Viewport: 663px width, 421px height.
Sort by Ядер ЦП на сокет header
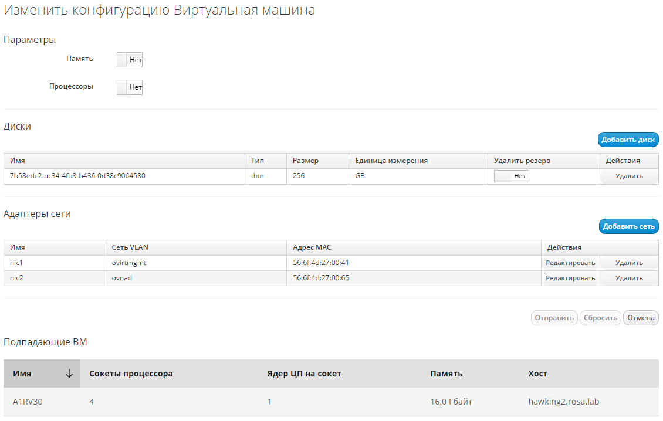coord(303,374)
